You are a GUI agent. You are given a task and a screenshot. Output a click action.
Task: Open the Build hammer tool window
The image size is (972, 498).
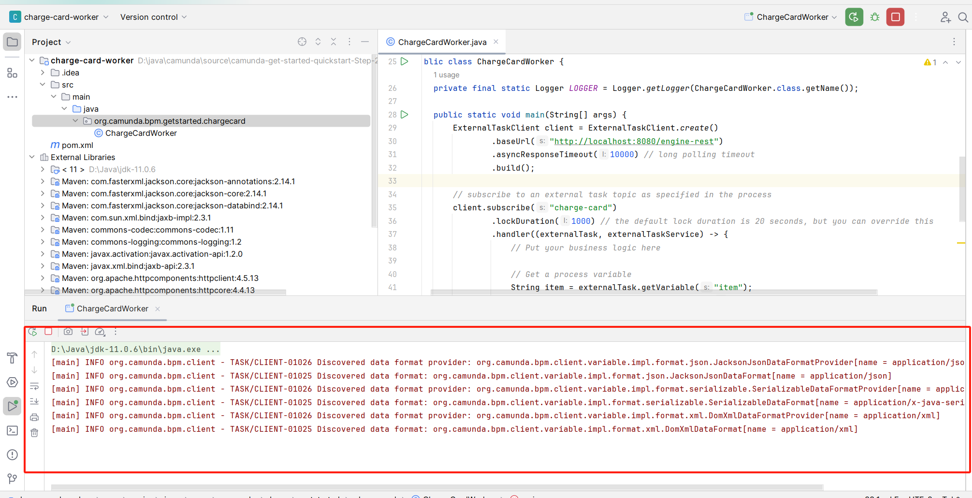(12, 358)
